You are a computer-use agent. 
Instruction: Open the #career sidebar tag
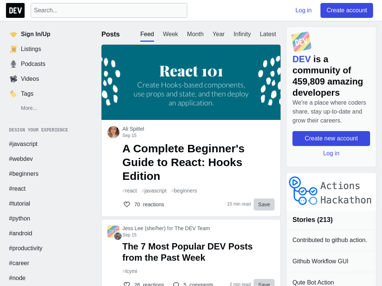point(19,263)
